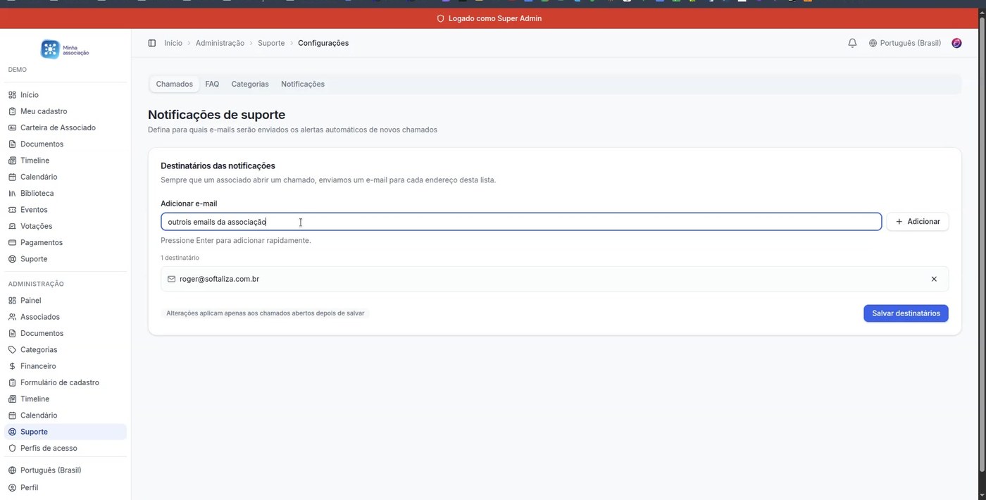986x500 pixels.
Task: Navigate to Início via the breadcrumb
Action: pyautogui.click(x=173, y=43)
